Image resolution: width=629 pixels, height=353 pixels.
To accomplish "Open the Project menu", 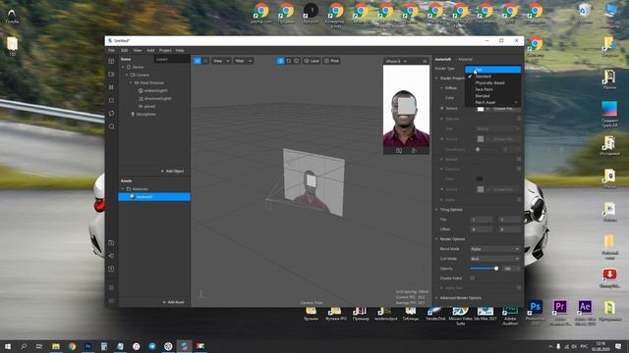I will point(165,50).
